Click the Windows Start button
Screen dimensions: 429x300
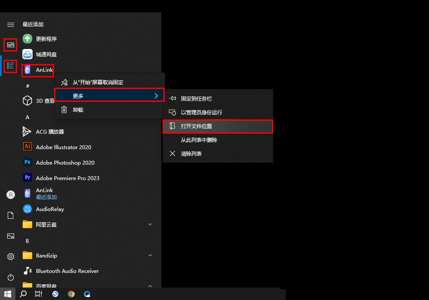8,294
